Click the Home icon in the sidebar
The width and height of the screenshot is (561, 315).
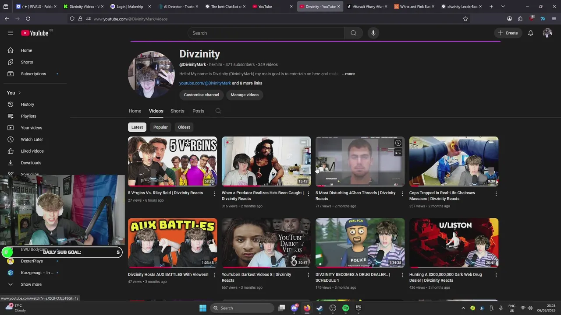pyautogui.click(x=11, y=50)
